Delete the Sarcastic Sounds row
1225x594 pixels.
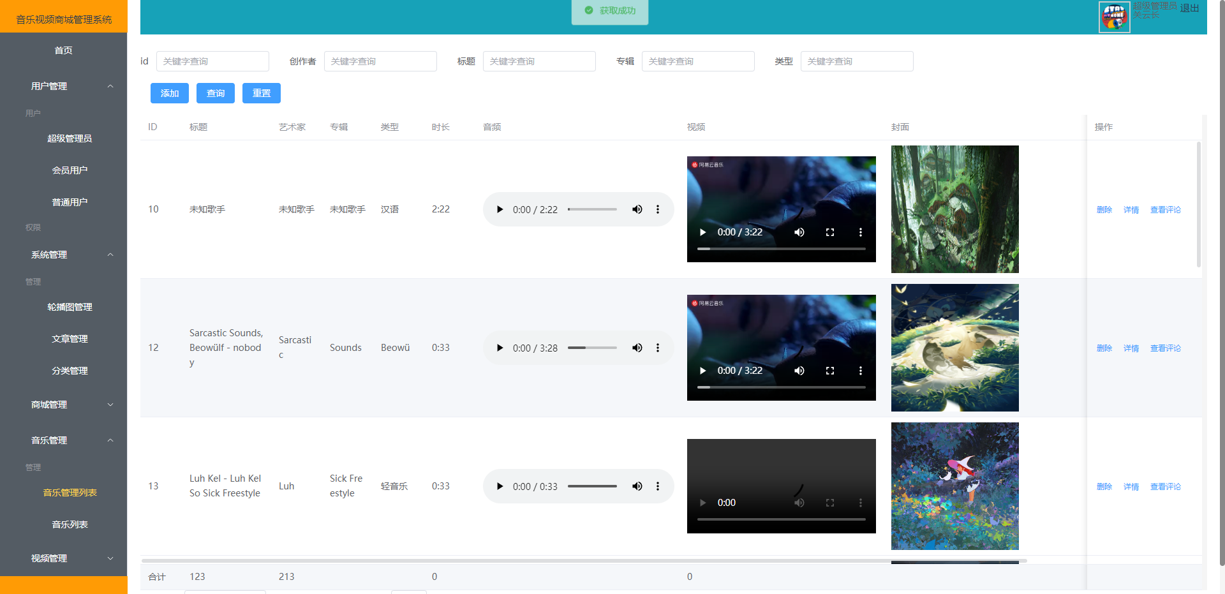1104,348
